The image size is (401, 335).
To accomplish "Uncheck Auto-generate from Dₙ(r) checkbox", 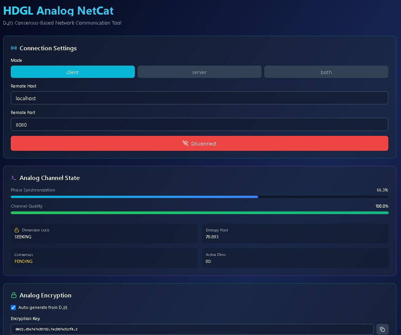I will [x=13, y=307].
